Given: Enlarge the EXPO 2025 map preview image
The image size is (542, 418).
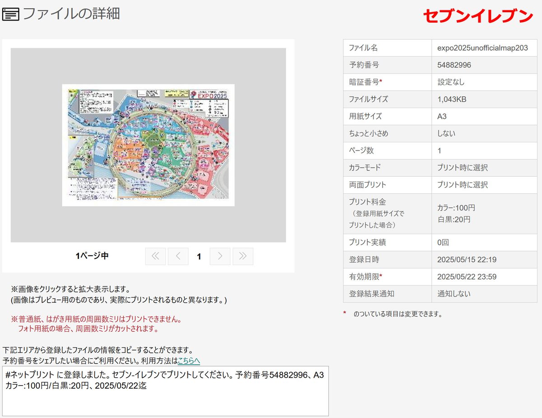Looking at the screenshot, I should 148,145.
